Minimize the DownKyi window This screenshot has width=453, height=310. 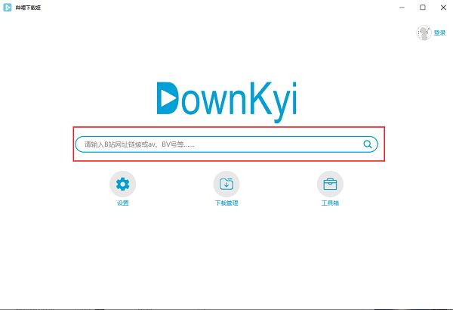click(x=402, y=8)
